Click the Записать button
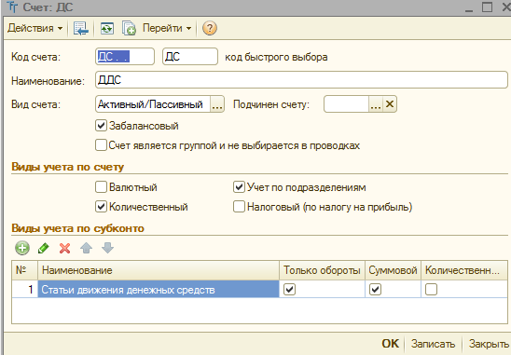This screenshot has width=511, height=355. (433, 344)
